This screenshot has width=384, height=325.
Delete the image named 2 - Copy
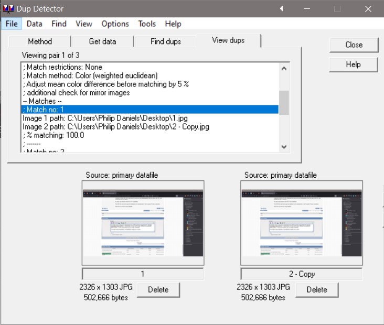317,290
